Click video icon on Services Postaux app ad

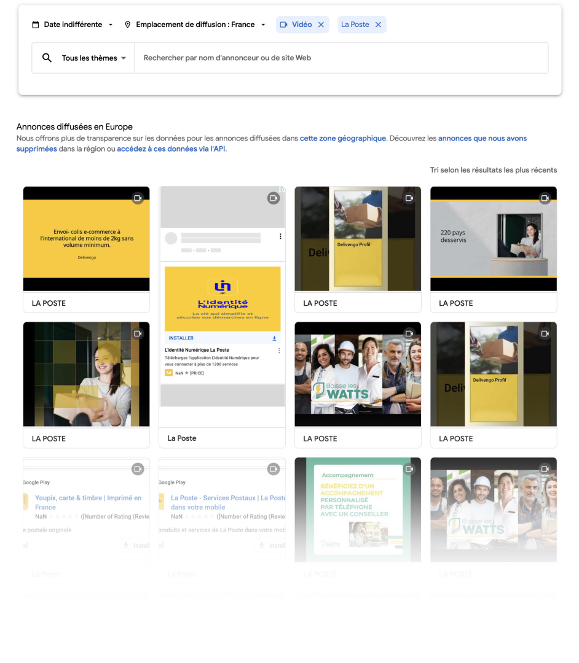click(x=274, y=469)
